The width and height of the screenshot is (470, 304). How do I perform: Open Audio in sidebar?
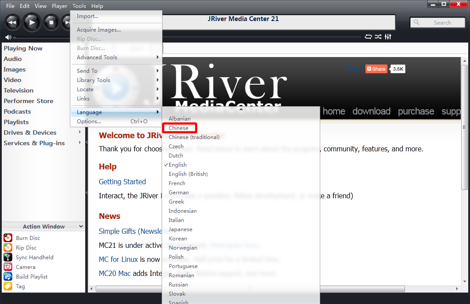13,59
